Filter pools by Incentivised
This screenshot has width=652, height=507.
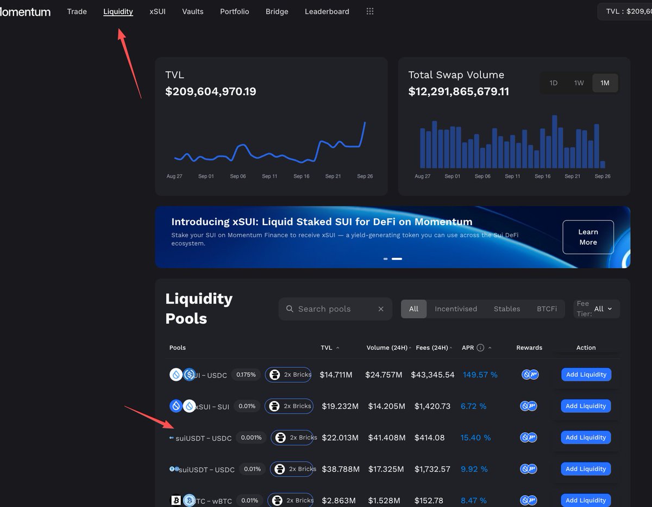456,309
